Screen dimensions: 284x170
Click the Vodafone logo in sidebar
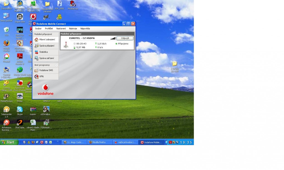click(45, 90)
